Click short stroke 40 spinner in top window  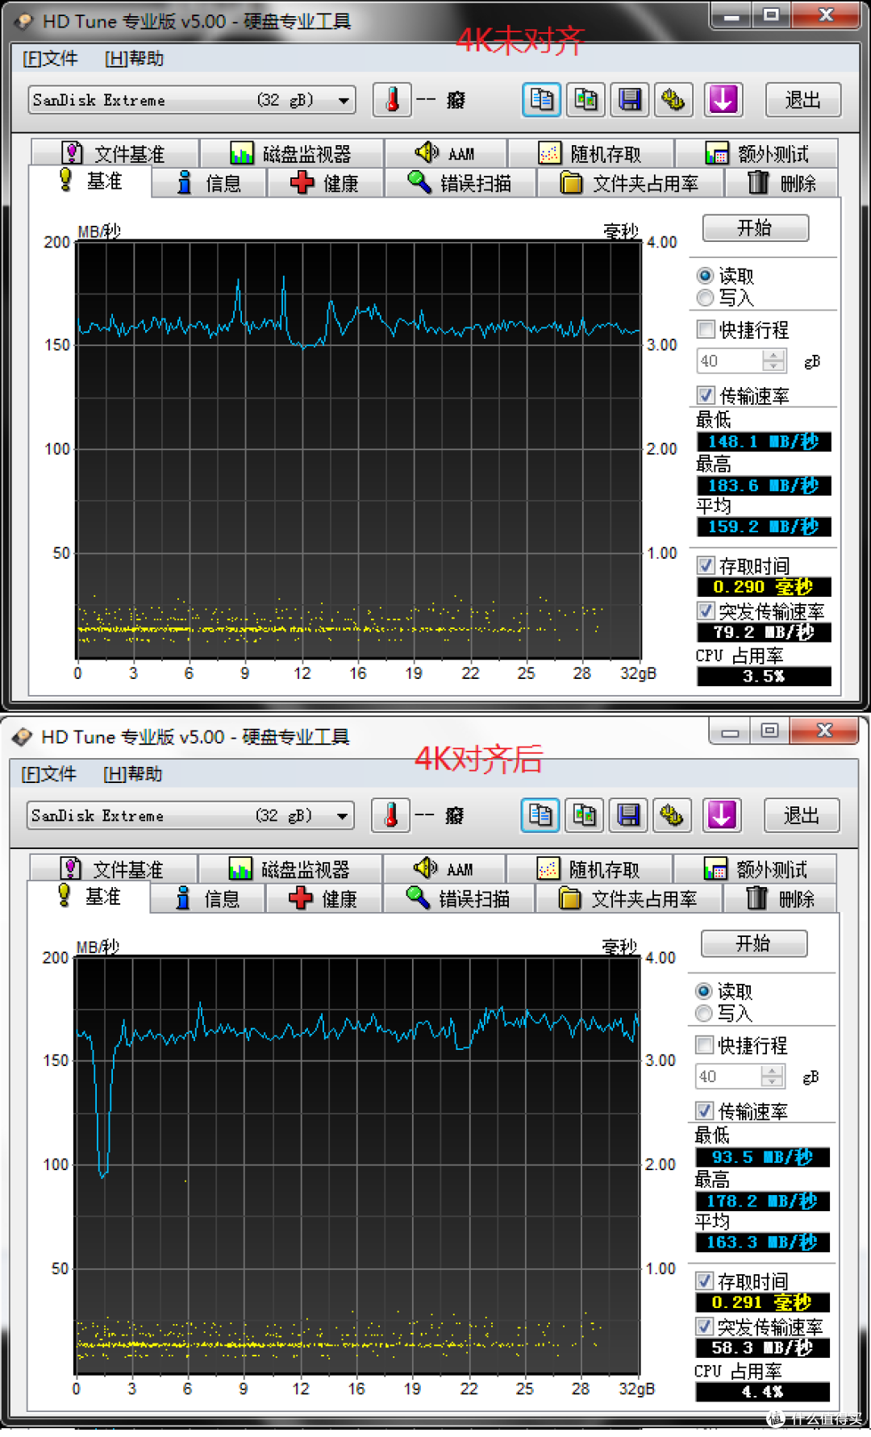773,360
